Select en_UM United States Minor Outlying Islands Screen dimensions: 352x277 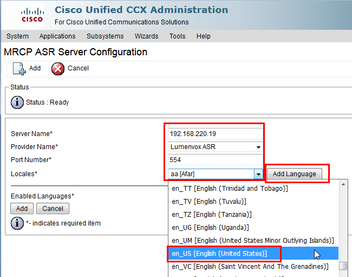point(253,240)
